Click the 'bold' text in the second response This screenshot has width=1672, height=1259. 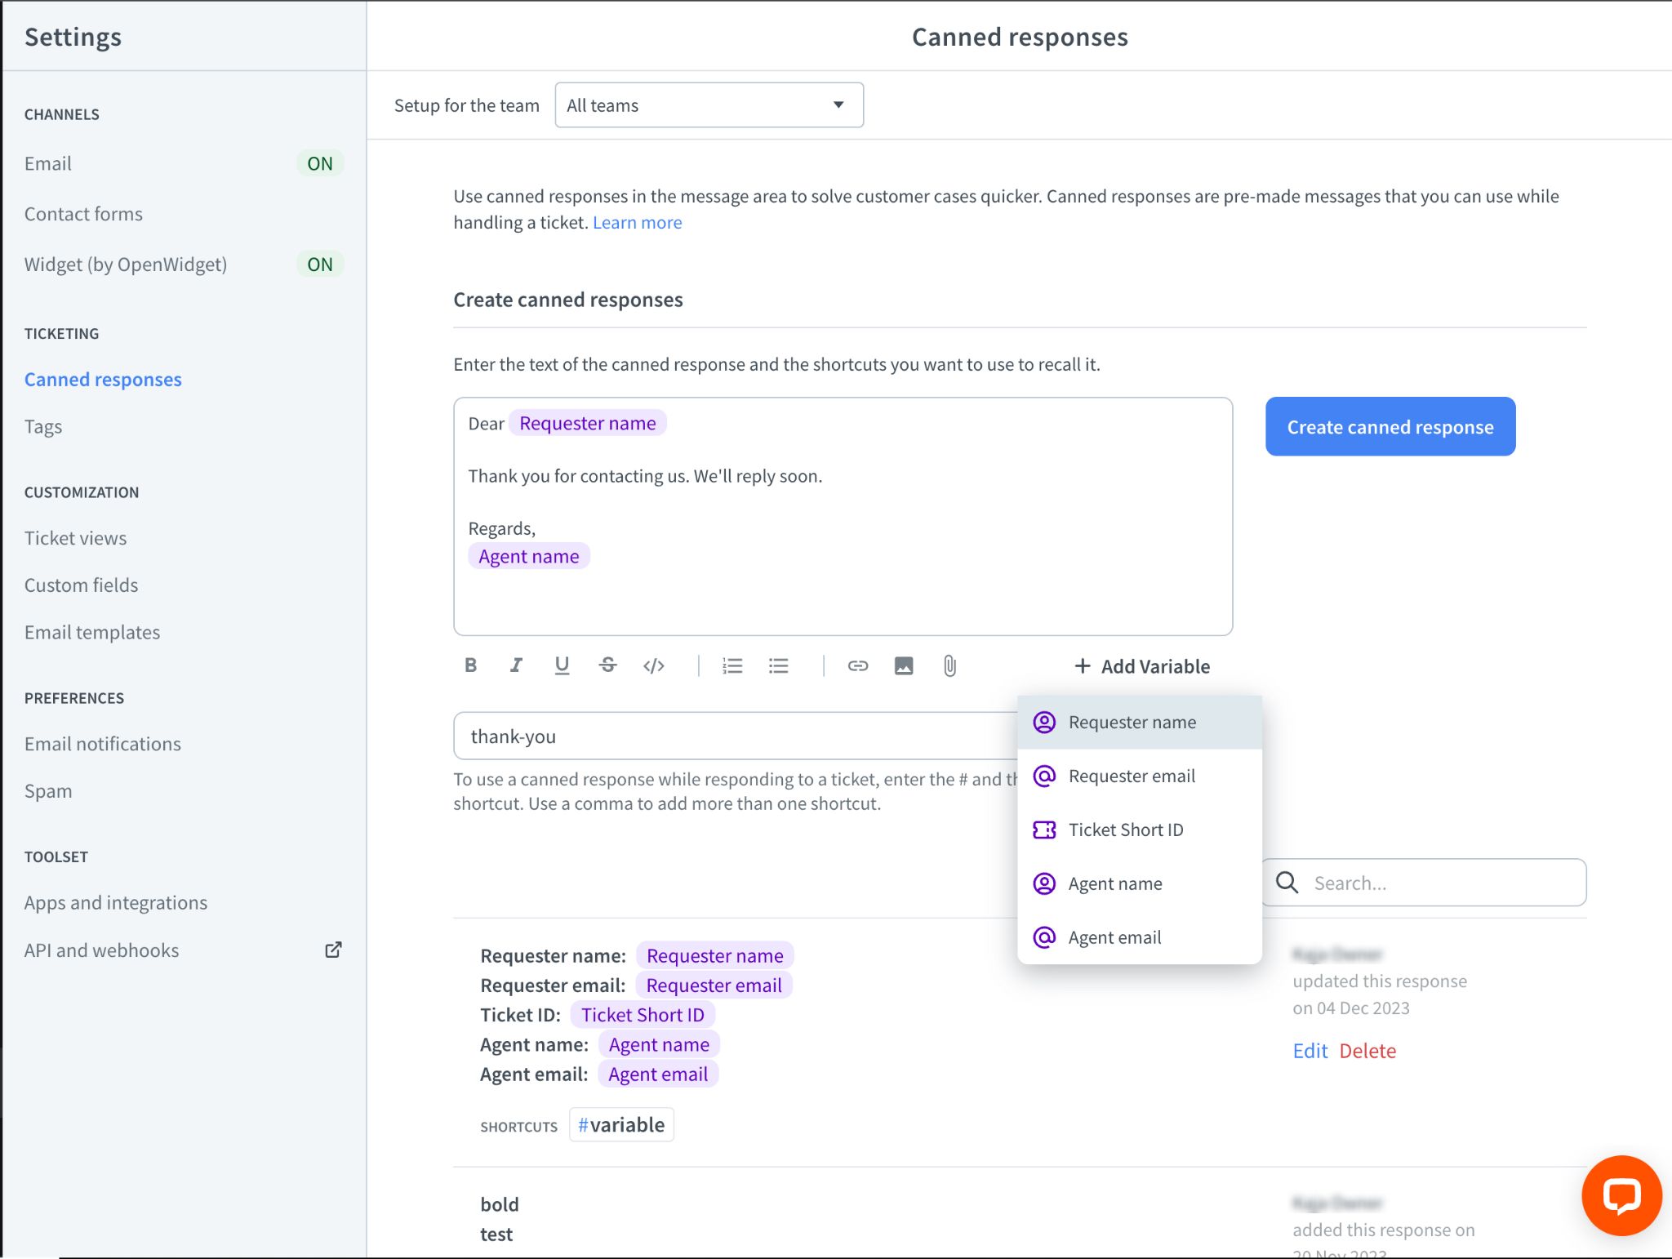pyautogui.click(x=500, y=1204)
